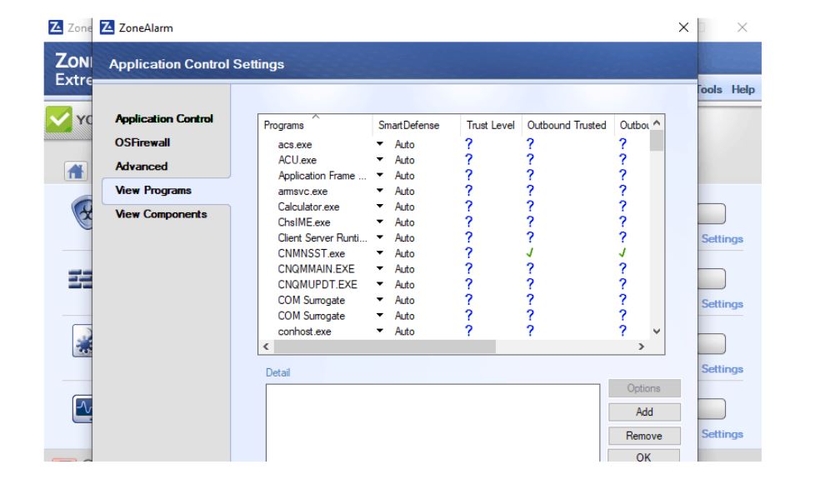Close the Application Control Settings dialog
Screen dimensions: 820x479
[683, 27]
